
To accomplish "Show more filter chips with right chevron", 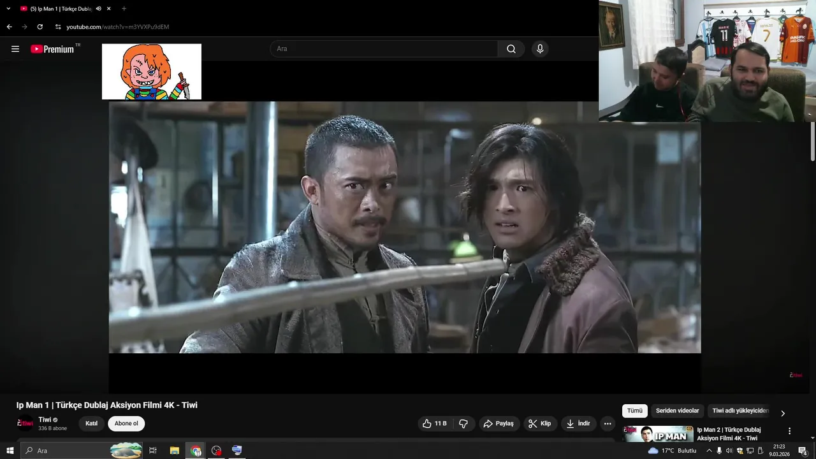I will [x=783, y=413].
